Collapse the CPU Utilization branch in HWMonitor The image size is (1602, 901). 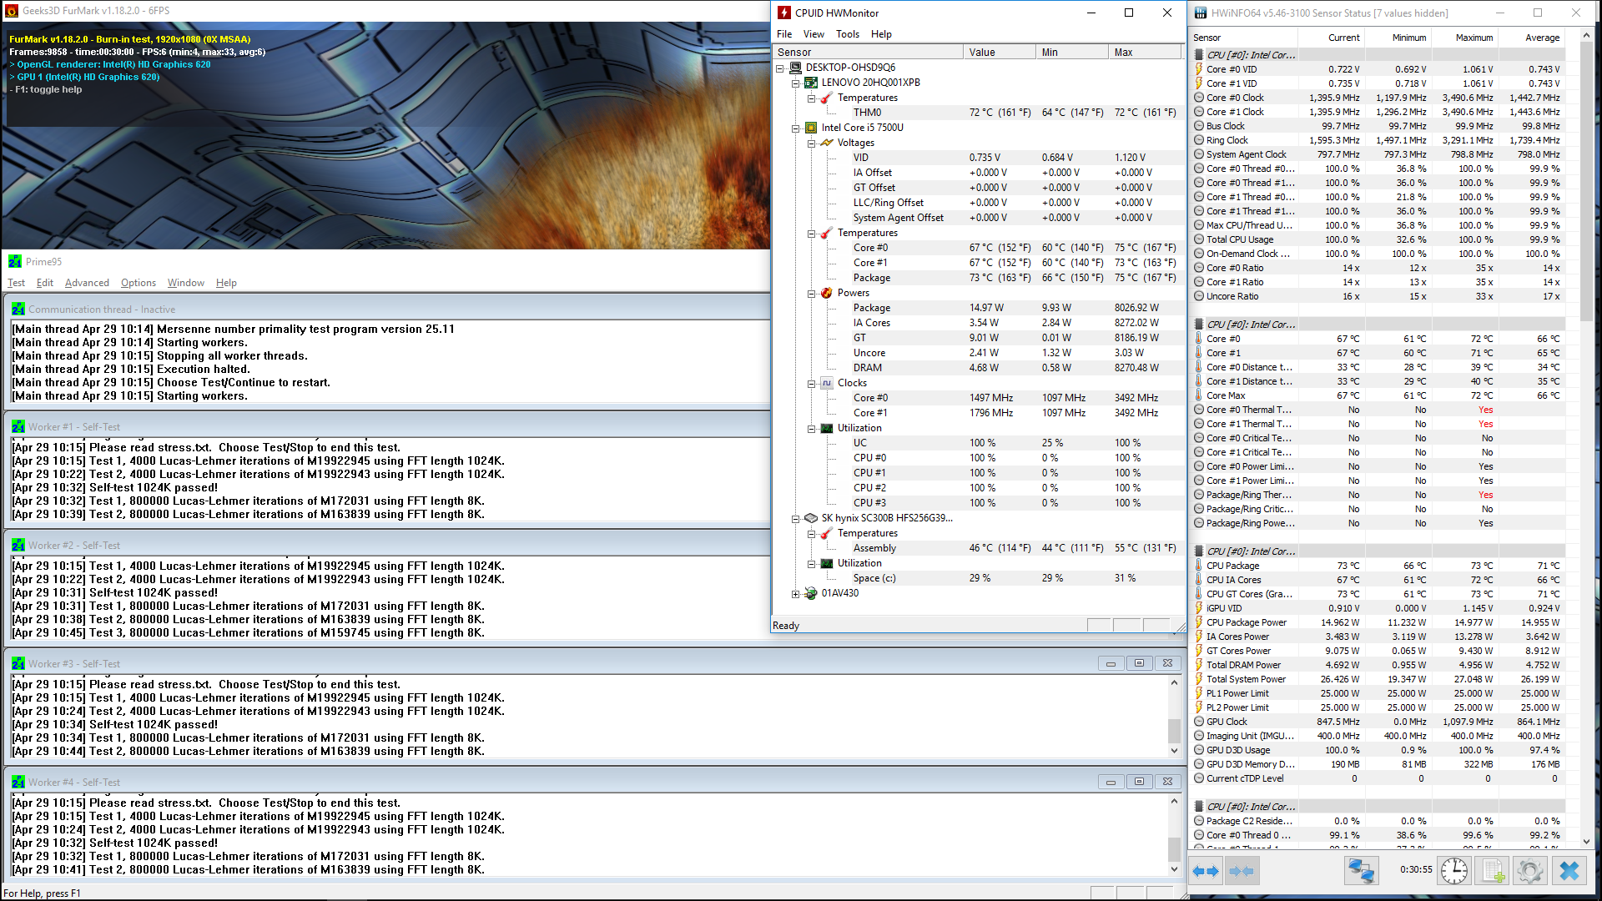[x=811, y=429]
